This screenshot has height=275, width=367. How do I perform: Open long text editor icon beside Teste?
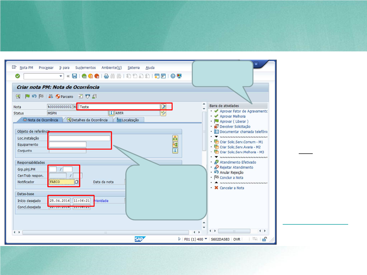[164, 107]
